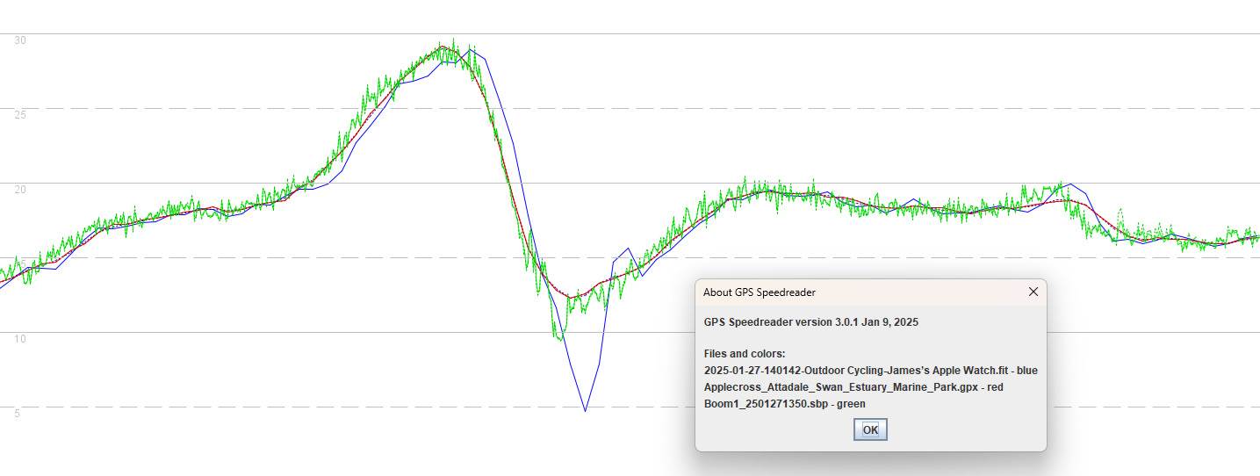Click the y-axis label 10

pyautogui.click(x=19, y=339)
